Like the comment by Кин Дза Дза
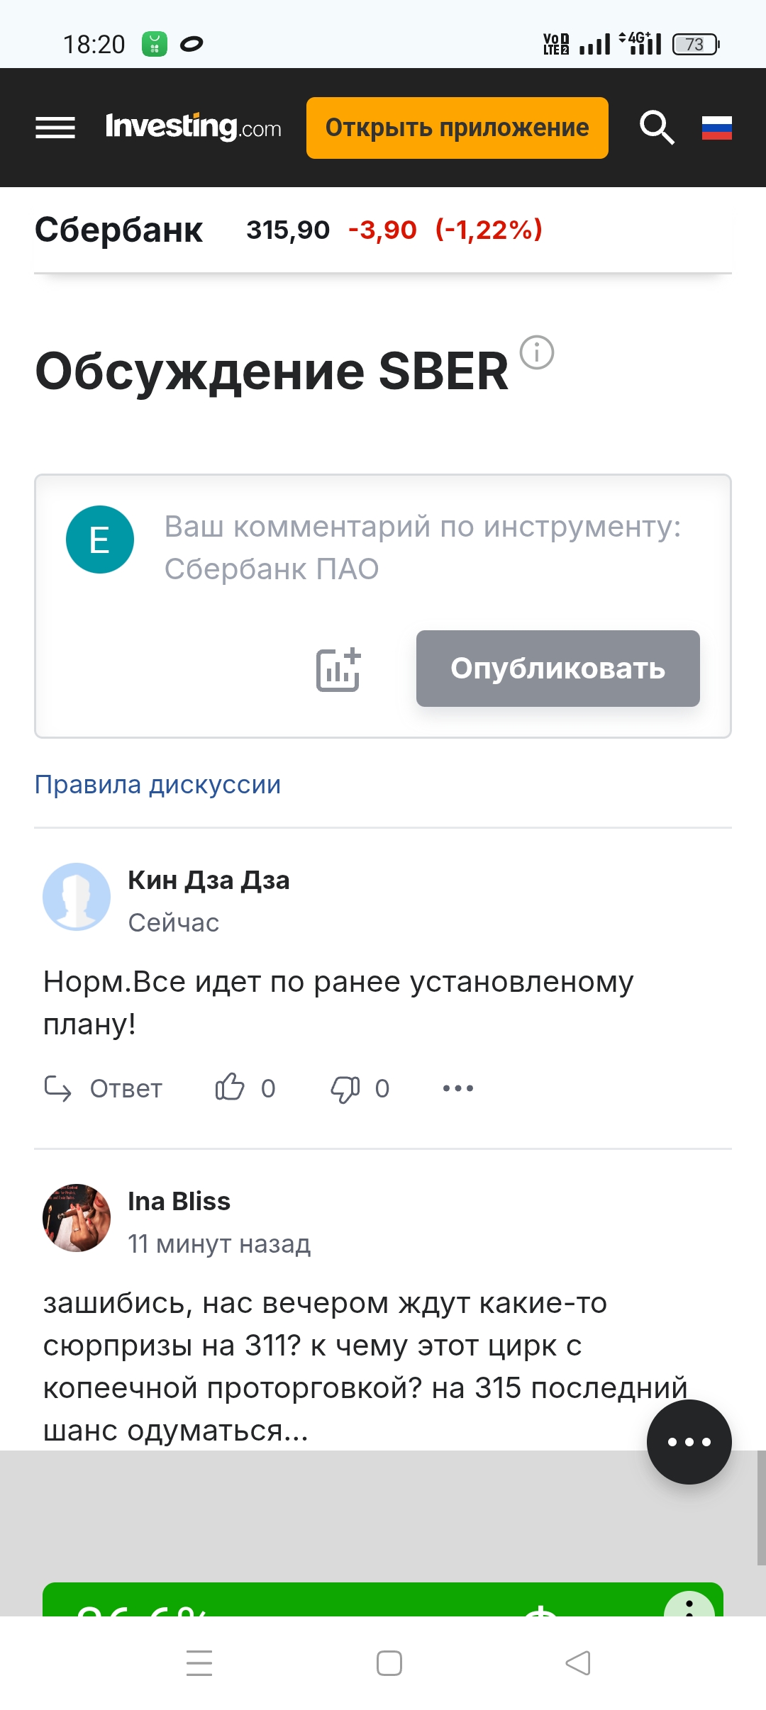 (230, 1088)
